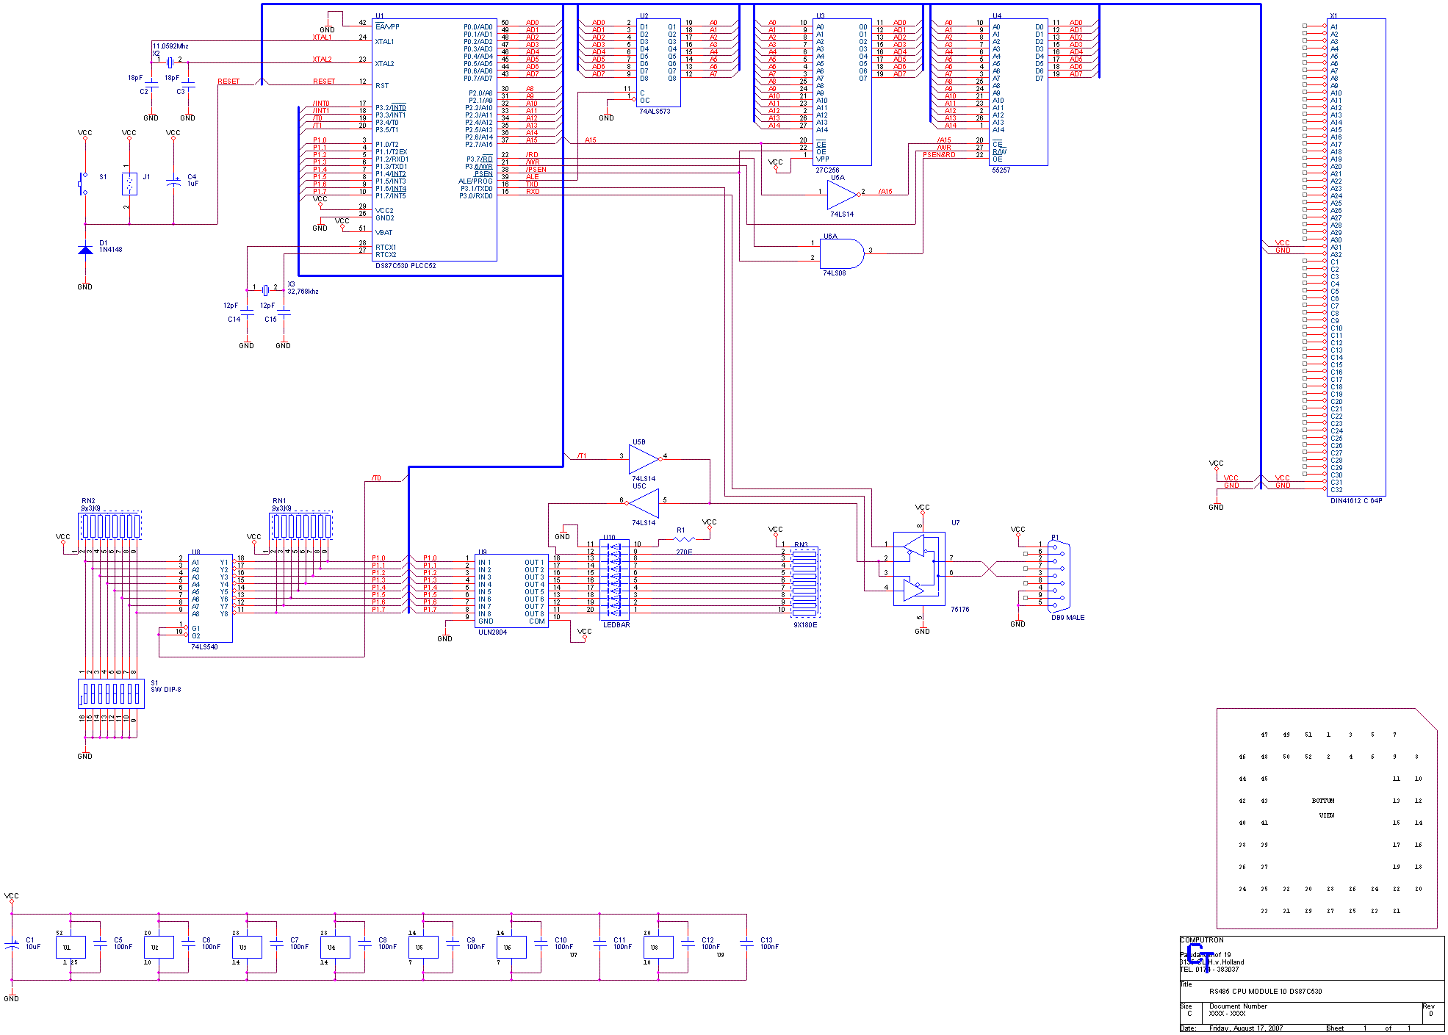Click the 75176 transceiver symbol U7
The width and height of the screenshot is (1448, 1035).
pos(921,569)
